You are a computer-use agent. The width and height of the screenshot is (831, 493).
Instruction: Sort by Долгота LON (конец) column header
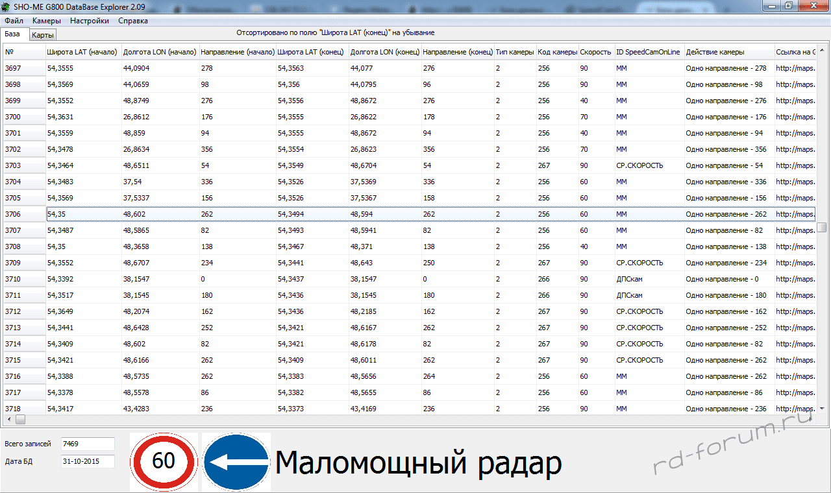(385, 52)
